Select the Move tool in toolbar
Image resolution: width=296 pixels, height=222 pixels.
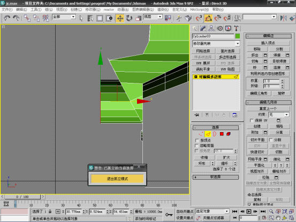click(120, 18)
